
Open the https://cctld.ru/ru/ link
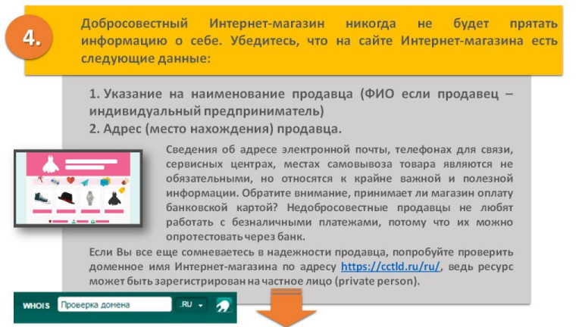tap(390, 266)
